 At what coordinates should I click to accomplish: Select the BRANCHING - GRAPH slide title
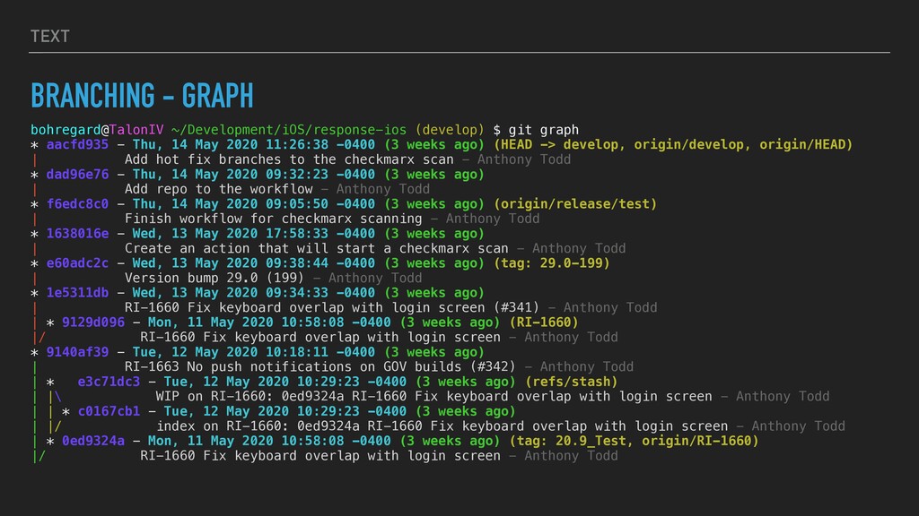click(142, 94)
